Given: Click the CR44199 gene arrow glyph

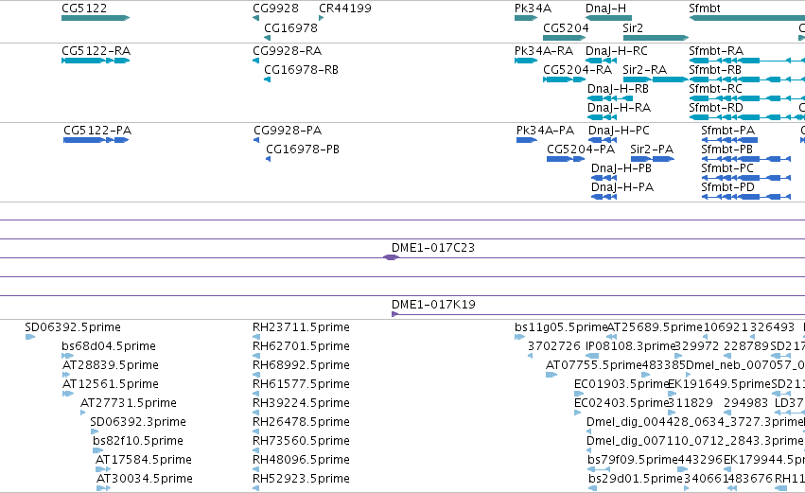Looking at the screenshot, I should coord(321,18).
